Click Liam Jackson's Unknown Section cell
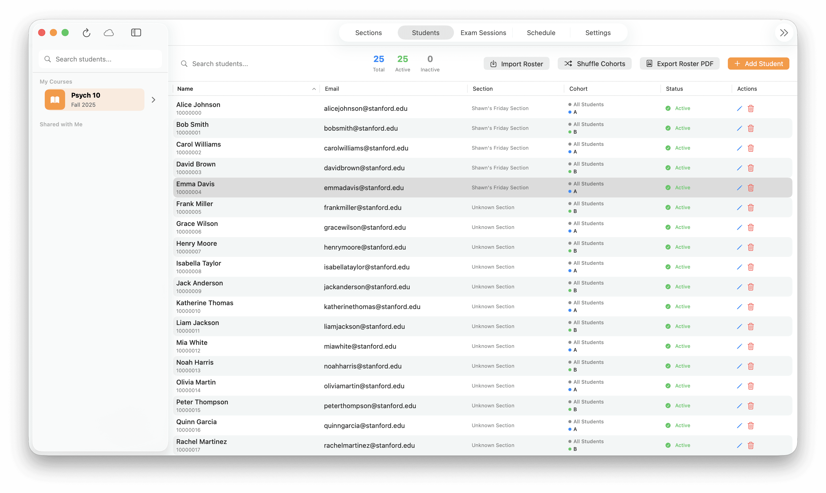This screenshot has width=826, height=493. coord(493,326)
